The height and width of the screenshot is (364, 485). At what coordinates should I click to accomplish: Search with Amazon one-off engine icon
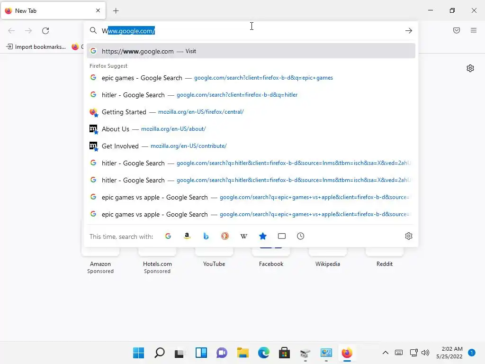[187, 236]
